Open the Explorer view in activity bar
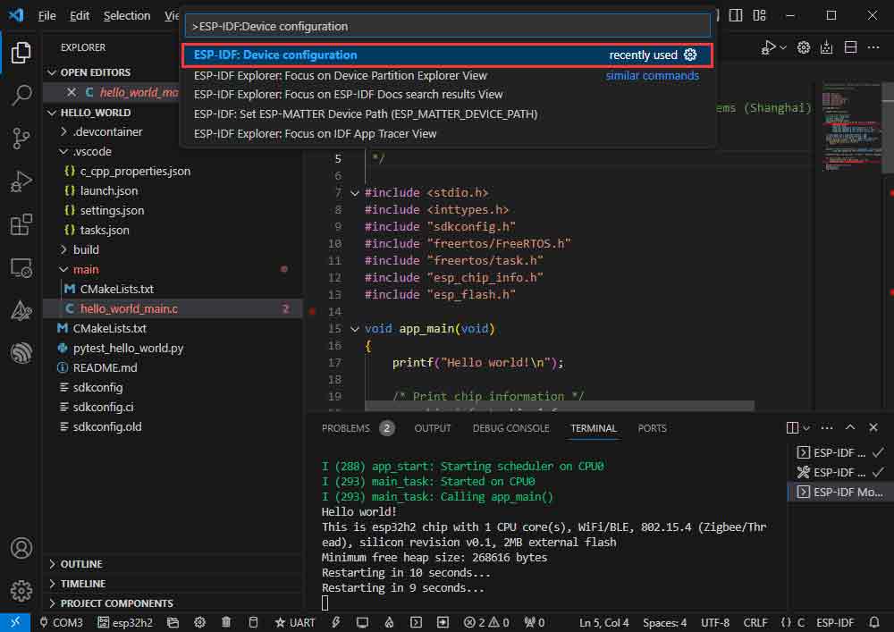Screen dimensions: 894x632 21,53
